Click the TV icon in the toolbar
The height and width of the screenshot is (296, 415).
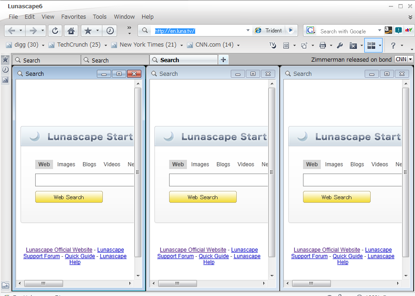click(x=272, y=46)
